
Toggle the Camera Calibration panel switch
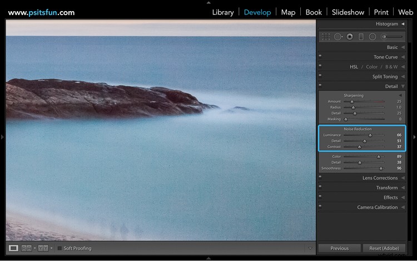[320, 206]
